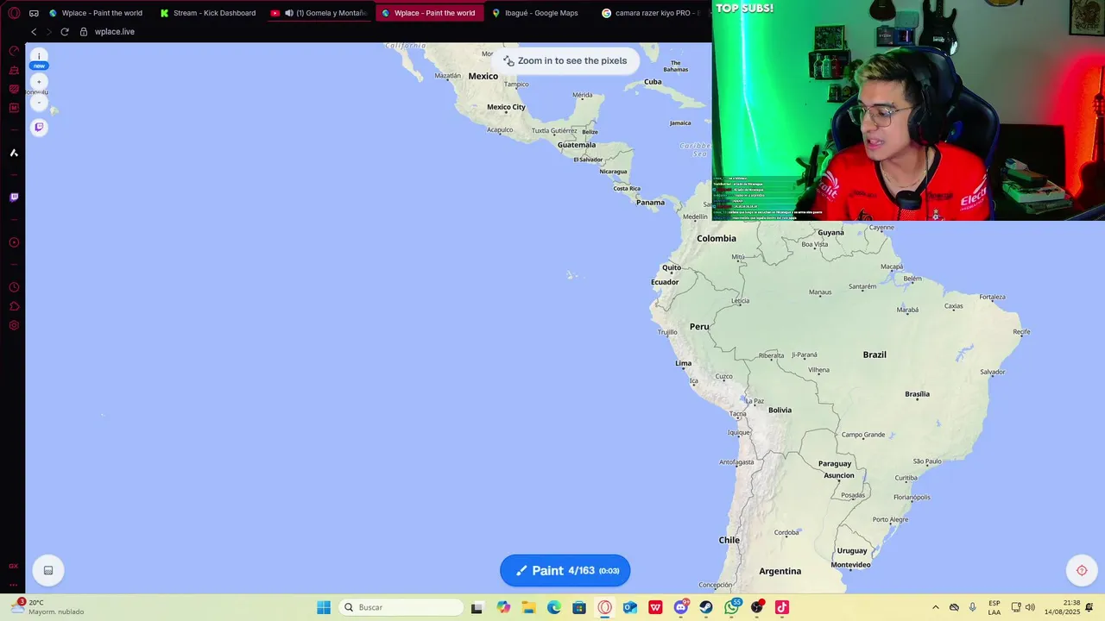Click the wplace.live address bar

115,32
